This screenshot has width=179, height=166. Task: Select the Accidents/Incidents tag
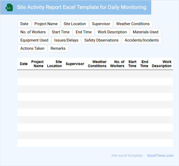tap(142, 40)
